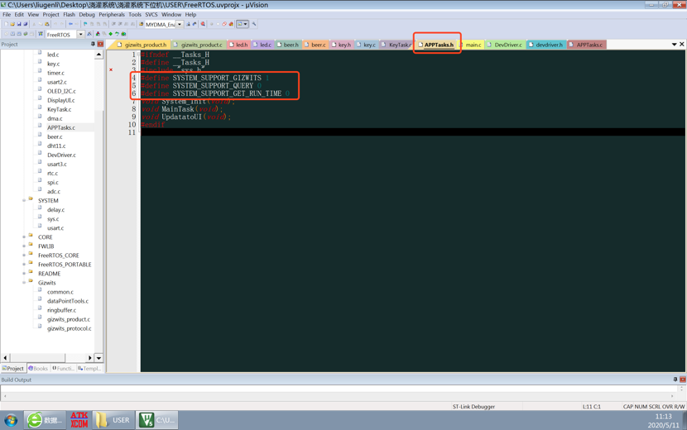Switch to the Templates panel tab

pyautogui.click(x=89, y=368)
